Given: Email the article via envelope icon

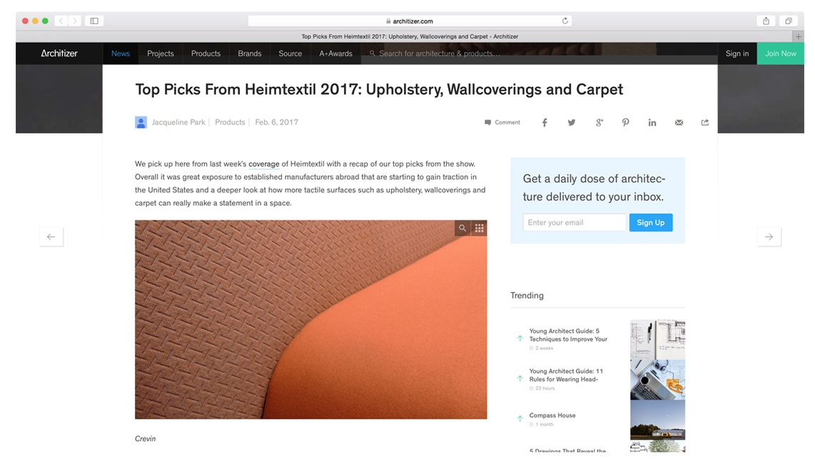Looking at the screenshot, I should [679, 123].
